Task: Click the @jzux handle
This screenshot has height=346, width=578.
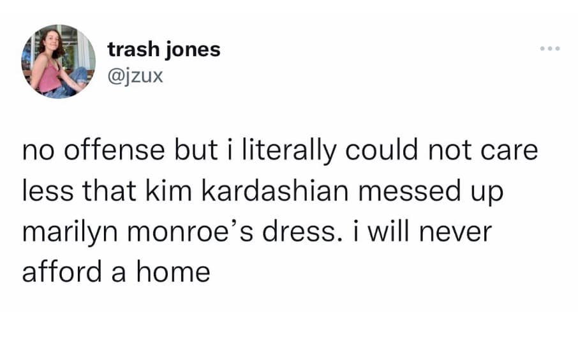Action: 137,77
